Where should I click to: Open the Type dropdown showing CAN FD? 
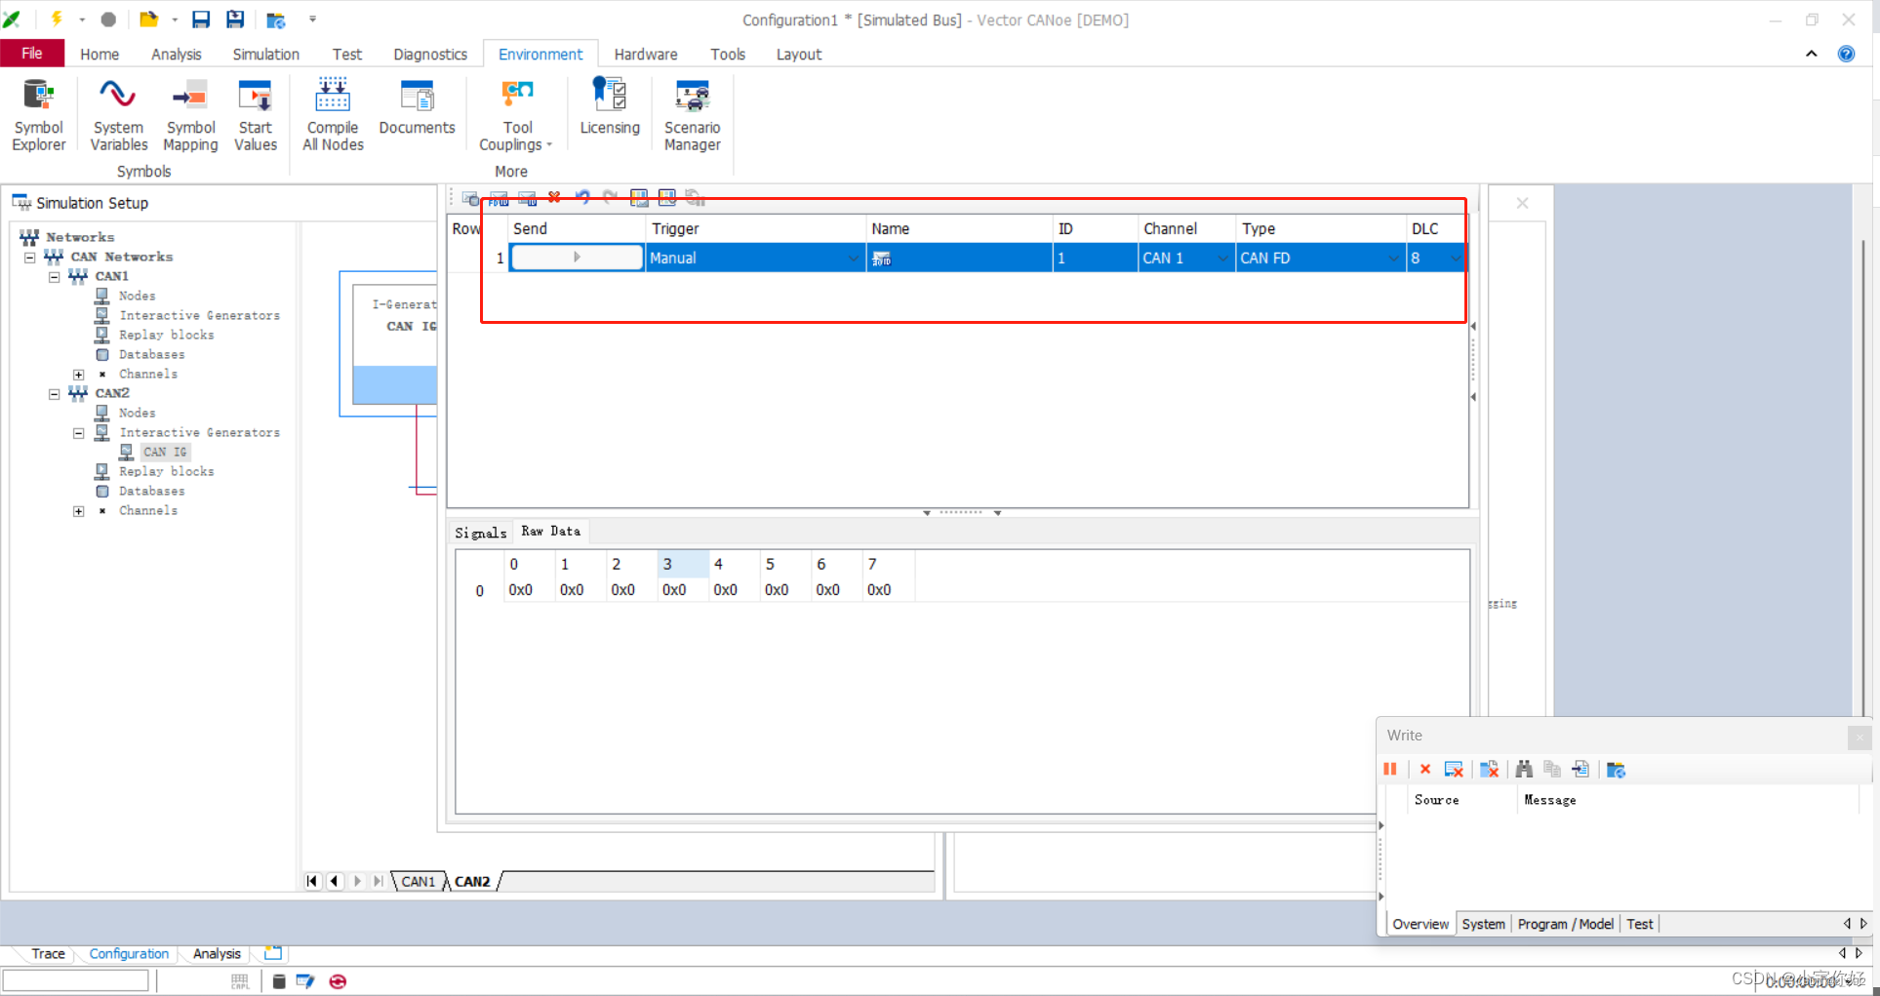pyautogui.click(x=1393, y=259)
